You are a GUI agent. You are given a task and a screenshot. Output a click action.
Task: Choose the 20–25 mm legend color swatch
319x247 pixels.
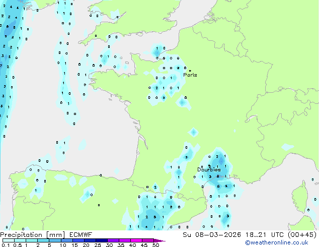(90, 240)
